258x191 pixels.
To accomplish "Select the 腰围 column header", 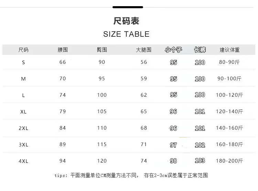I will coord(63,50).
